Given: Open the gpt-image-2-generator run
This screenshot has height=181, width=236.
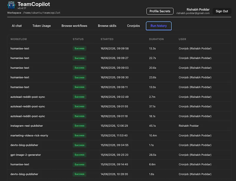Looking at the screenshot, I should coord(119,155).
